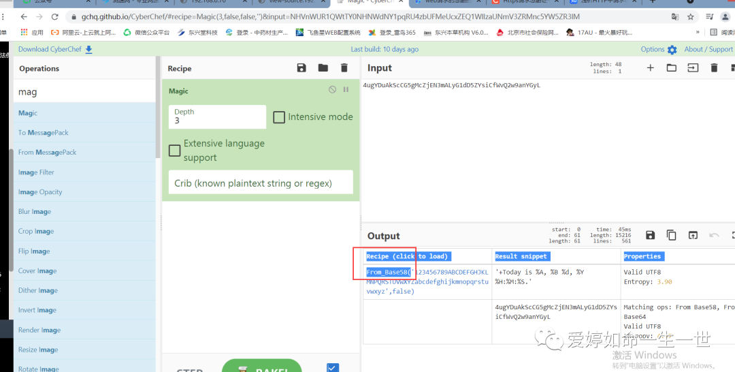Open 登录_雷鸟365 bookmark
This screenshot has height=372, width=735.
coord(392,33)
